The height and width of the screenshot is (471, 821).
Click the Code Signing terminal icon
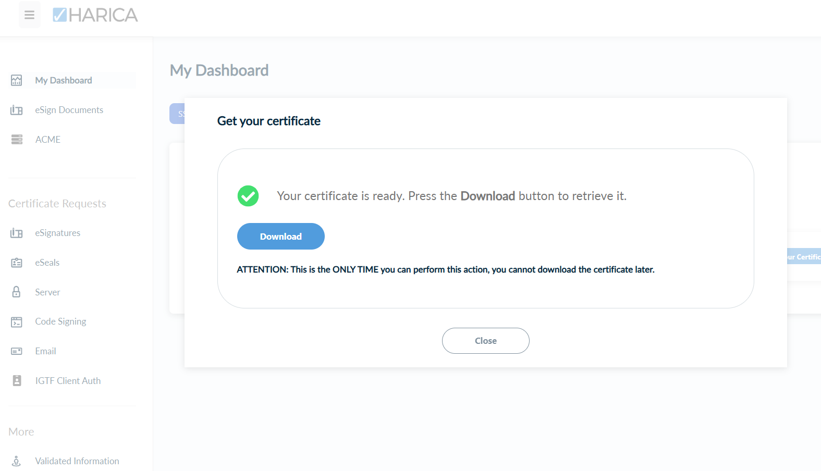pyautogui.click(x=17, y=322)
